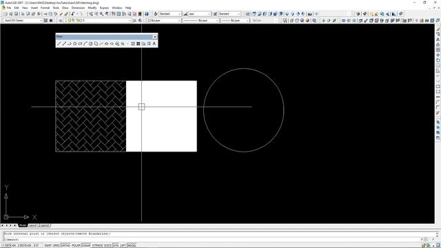Image resolution: width=441 pixels, height=248 pixels.
Task: Click the Undo arrow icon
Action: tap(73, 14)
